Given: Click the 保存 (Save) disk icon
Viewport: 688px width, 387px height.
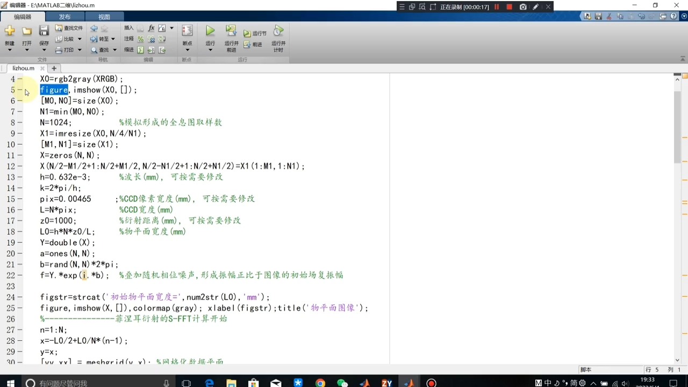Looking at the screenshot, I should click(44, 31).
